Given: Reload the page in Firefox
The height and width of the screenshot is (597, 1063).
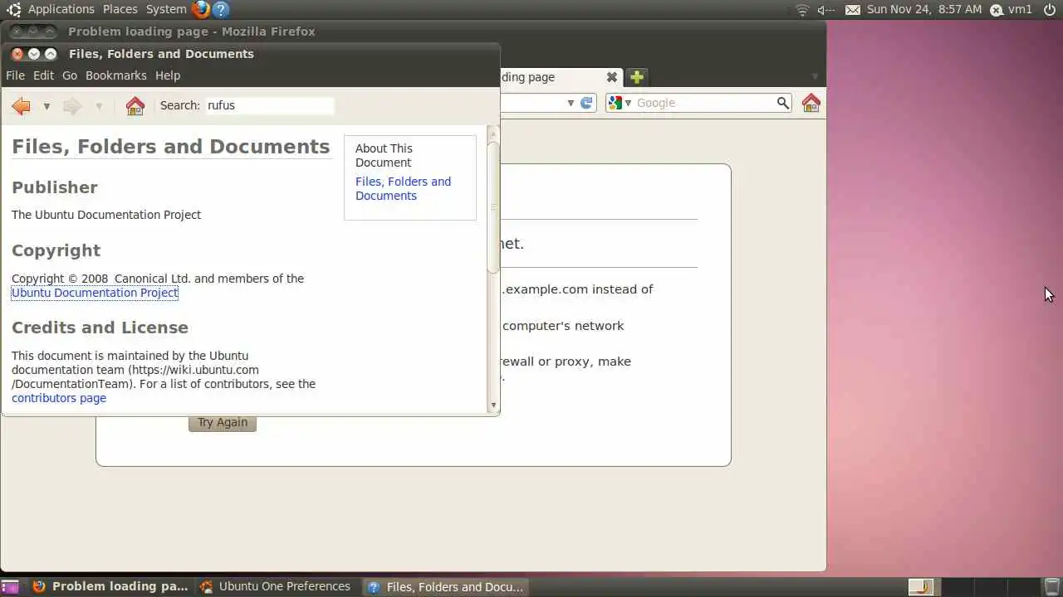Looking at the screenshot, I should tap(586, 103).
